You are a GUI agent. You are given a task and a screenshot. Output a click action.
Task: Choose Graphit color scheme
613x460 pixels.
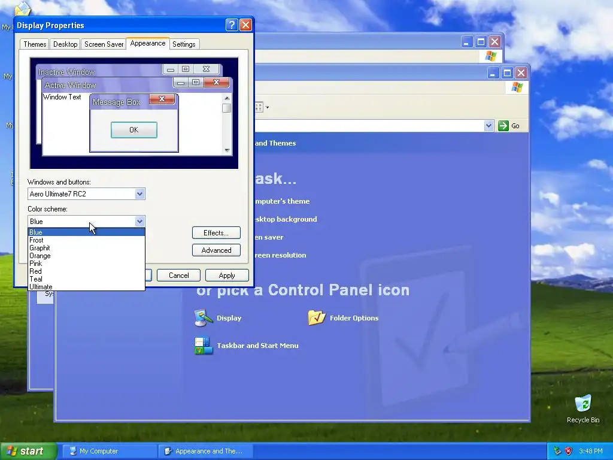[x=86, y=248]
